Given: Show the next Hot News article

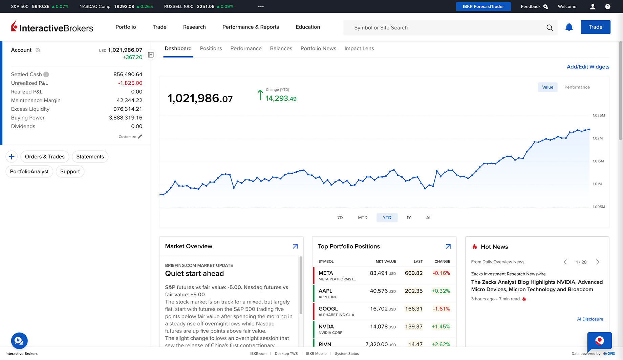Looking at the screenshot, I should 598,262.
